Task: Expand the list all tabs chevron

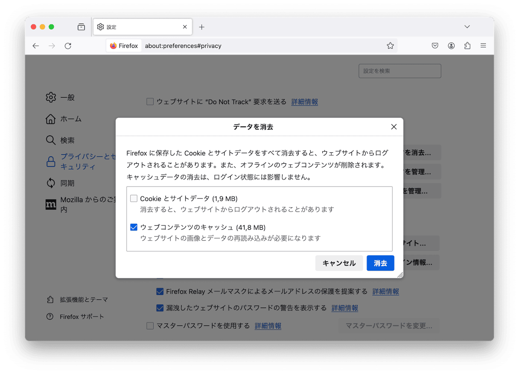Action: (x=467, y=27)
